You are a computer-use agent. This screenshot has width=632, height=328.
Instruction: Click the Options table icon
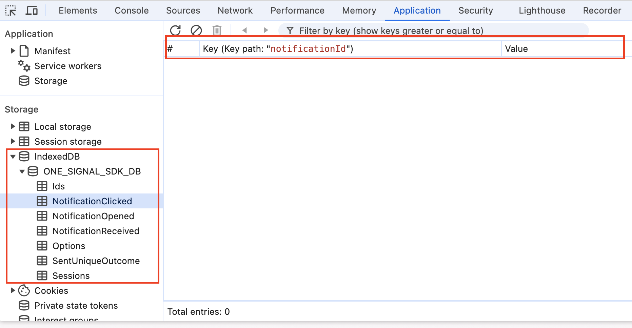click(x=42, y=246)
